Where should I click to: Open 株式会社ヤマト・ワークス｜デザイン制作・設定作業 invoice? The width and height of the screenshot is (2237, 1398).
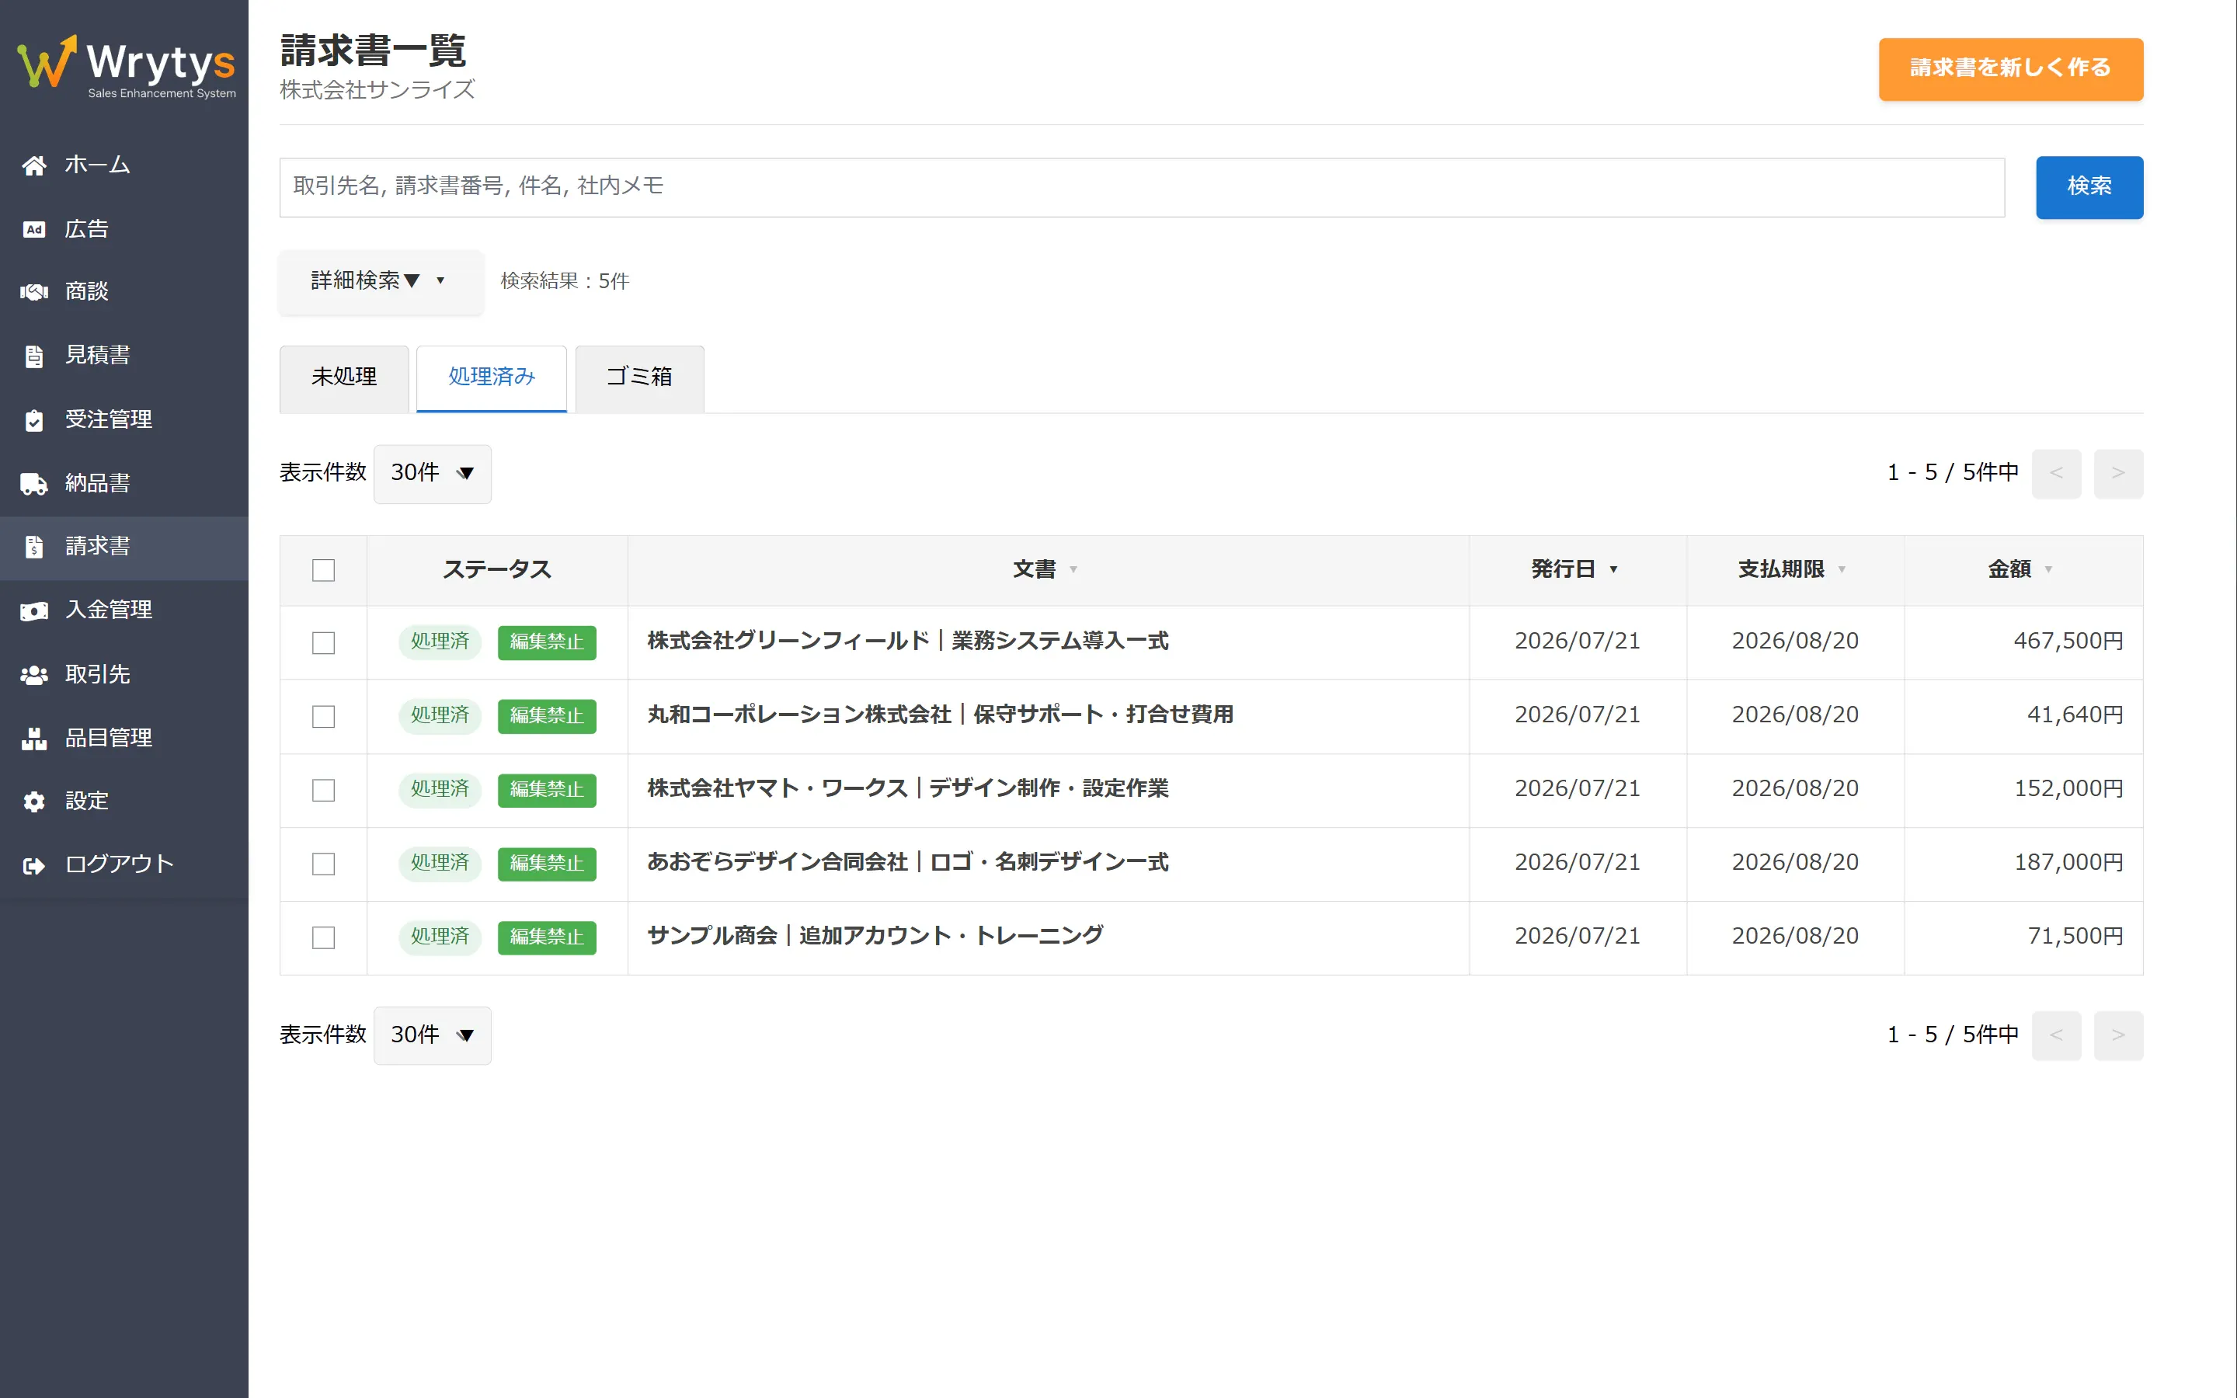tap(908, 788)
